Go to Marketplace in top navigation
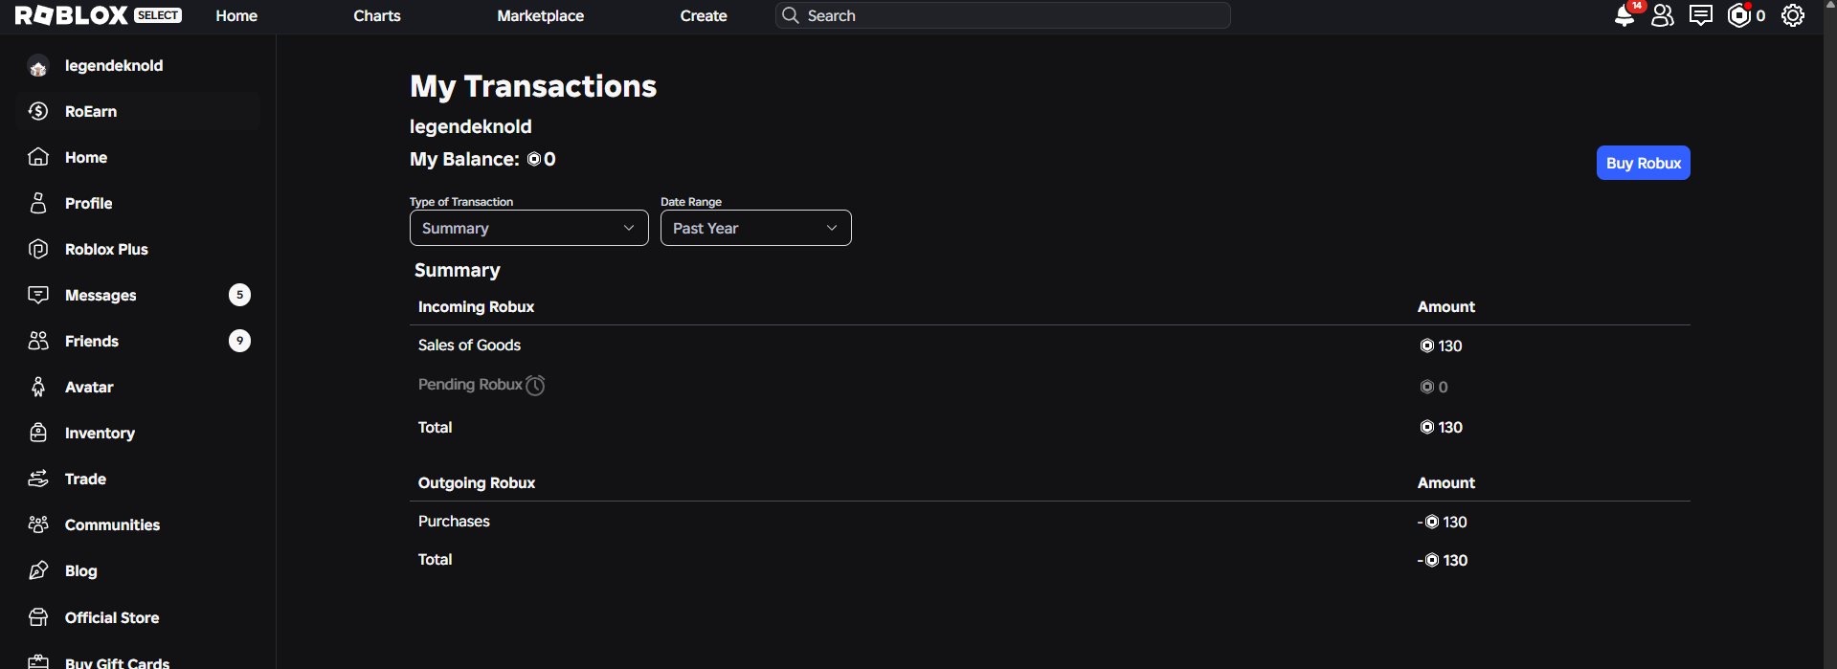Viewport: 1837px width, 669px height. [x=540, y=15]
